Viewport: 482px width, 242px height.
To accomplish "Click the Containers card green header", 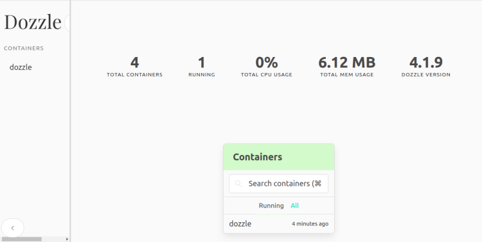I will pyautogui.click(x=278, y=157).
